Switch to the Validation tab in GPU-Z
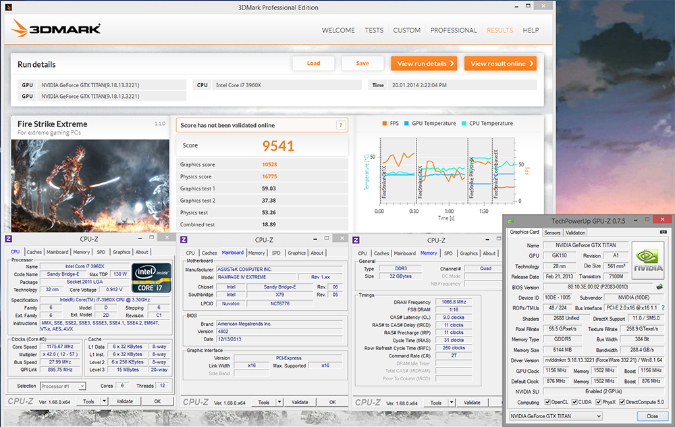 (x=576, y=232)
